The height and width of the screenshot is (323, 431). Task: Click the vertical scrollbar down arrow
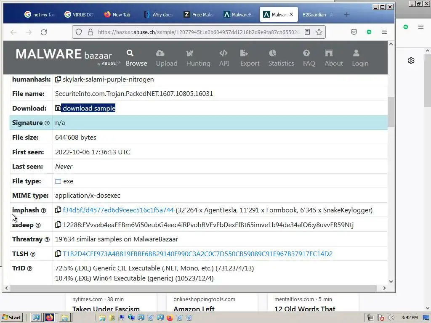tap(391, 281)
